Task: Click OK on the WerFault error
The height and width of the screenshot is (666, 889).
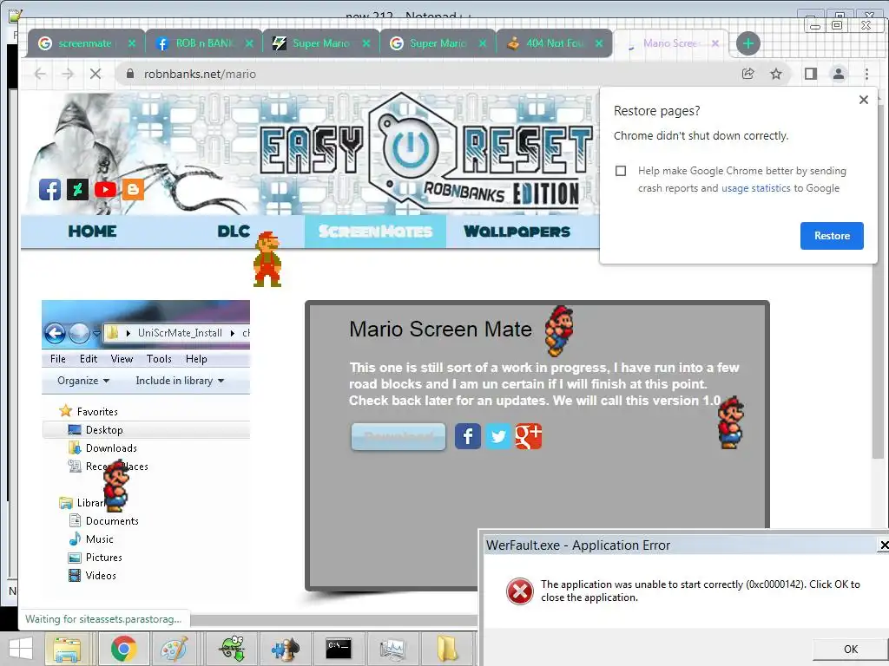Action: pos(851,649)
